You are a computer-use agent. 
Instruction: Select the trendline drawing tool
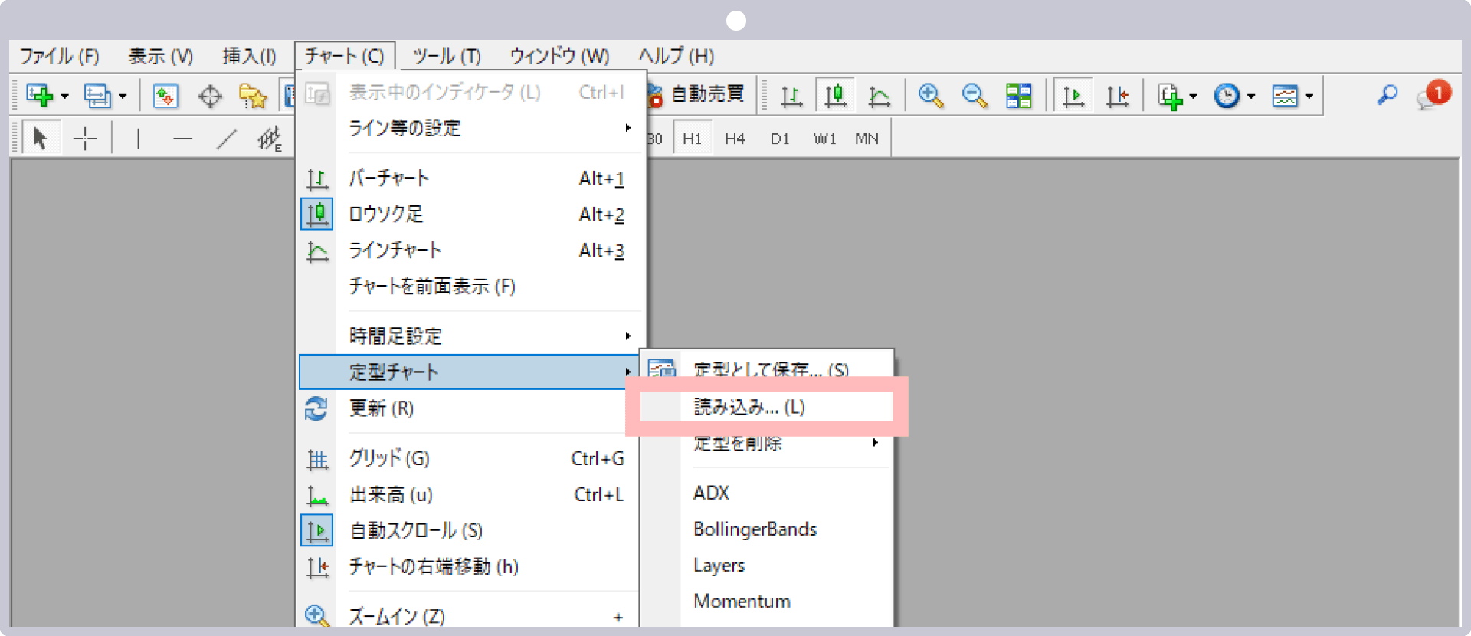coord(227,139)
